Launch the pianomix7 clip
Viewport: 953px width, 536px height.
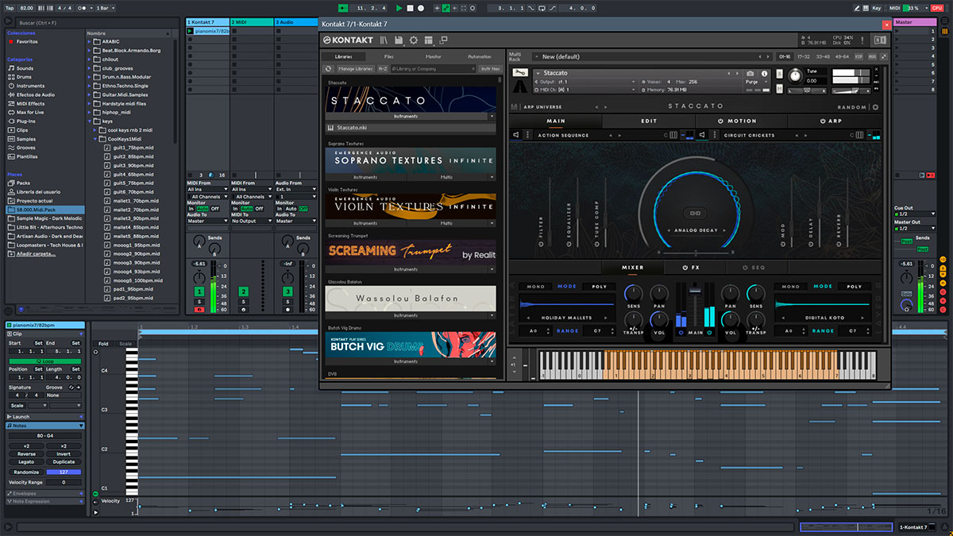(x=190, y=31)
